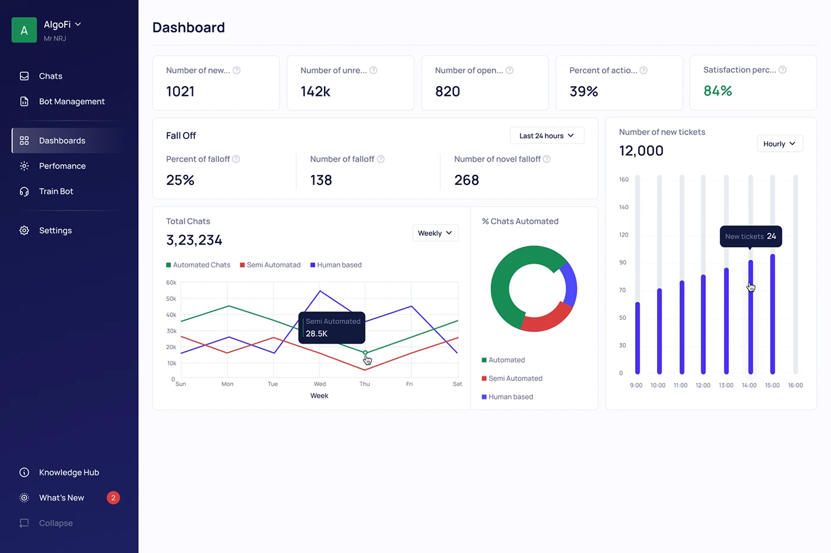Click help icon beside Percent of falloff
The image size is (831, 553).
click(236, 159)
